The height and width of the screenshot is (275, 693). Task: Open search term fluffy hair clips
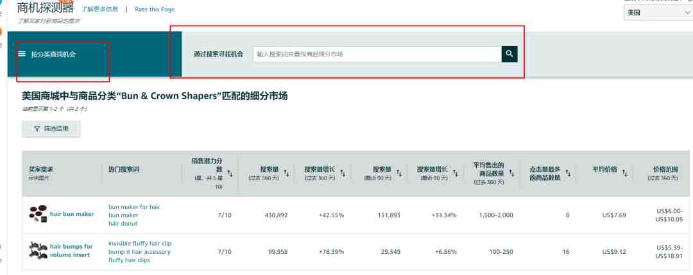point(129,260)
